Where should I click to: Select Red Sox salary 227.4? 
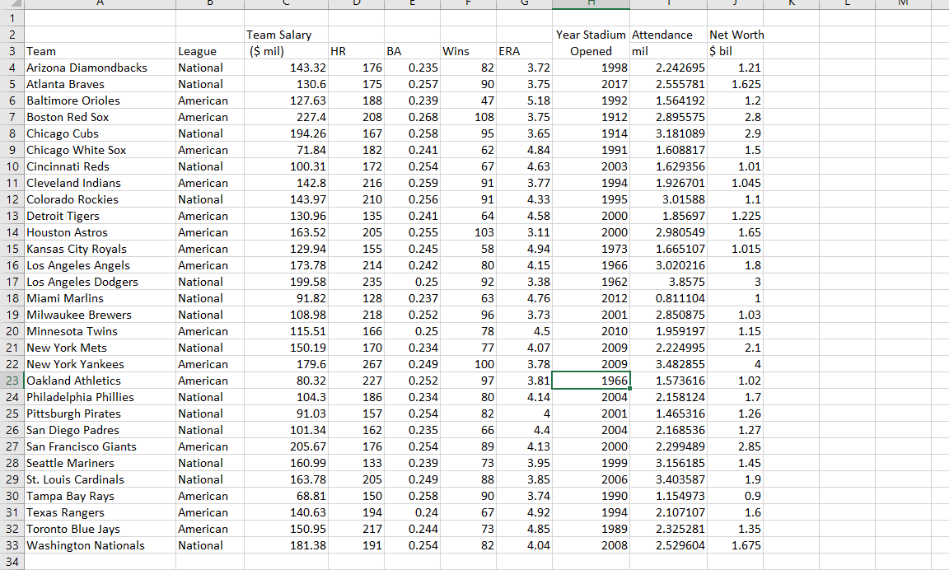pyautogui.click(x=287, y=117)
